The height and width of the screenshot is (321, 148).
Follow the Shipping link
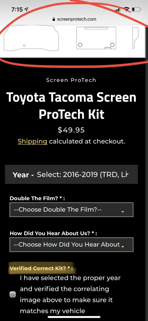[33, 141]
